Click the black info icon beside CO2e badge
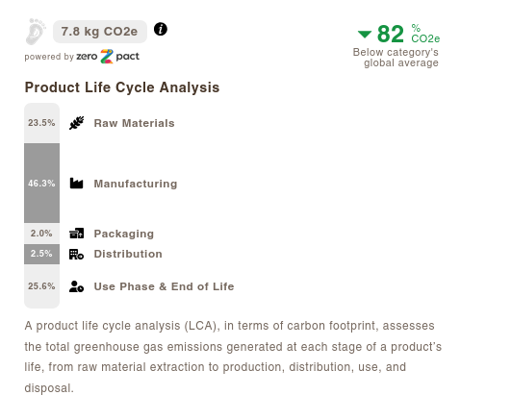The height and width of the screenshot is (420, 511). point(161,29)
